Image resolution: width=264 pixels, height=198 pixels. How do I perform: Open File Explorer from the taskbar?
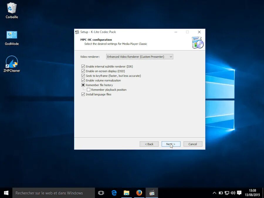(x=126, y=193)
